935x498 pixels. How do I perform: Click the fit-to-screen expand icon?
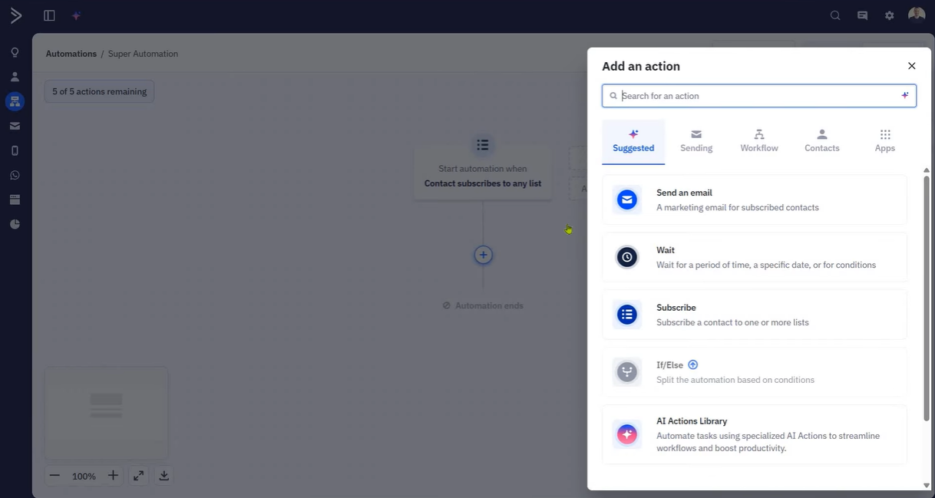138,476
